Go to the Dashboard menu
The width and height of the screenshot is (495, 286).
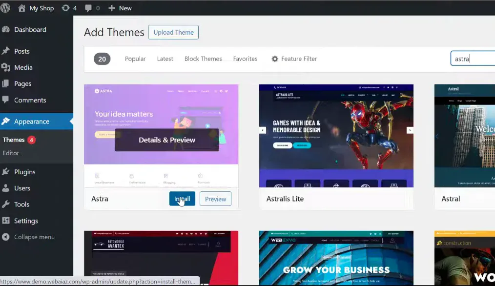pyautogui.click(x=30, y=29)
